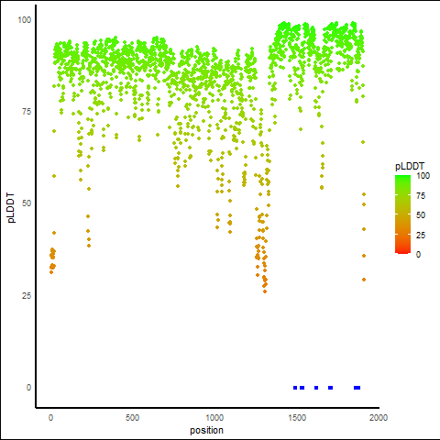Click the leftmost blue square marker near 1500
Screen dimensions: 440x440
[x=295, y=388]
